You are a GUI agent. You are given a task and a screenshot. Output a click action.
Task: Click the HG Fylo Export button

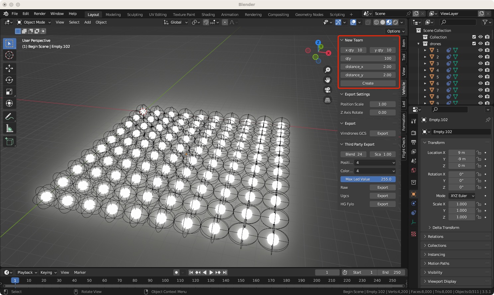[383, 204]
